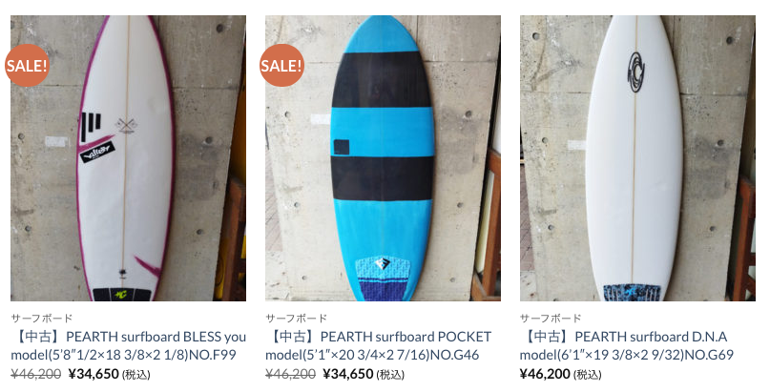This screenshot has height=392, width=770.
Task: Click the SALE! badge on BLESS you board
Action: pos(27,65)
